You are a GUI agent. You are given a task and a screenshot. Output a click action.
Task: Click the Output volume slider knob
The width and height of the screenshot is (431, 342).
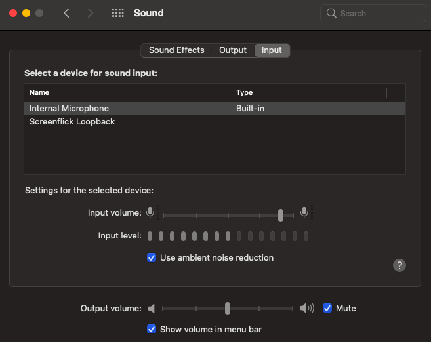[228, 308]
